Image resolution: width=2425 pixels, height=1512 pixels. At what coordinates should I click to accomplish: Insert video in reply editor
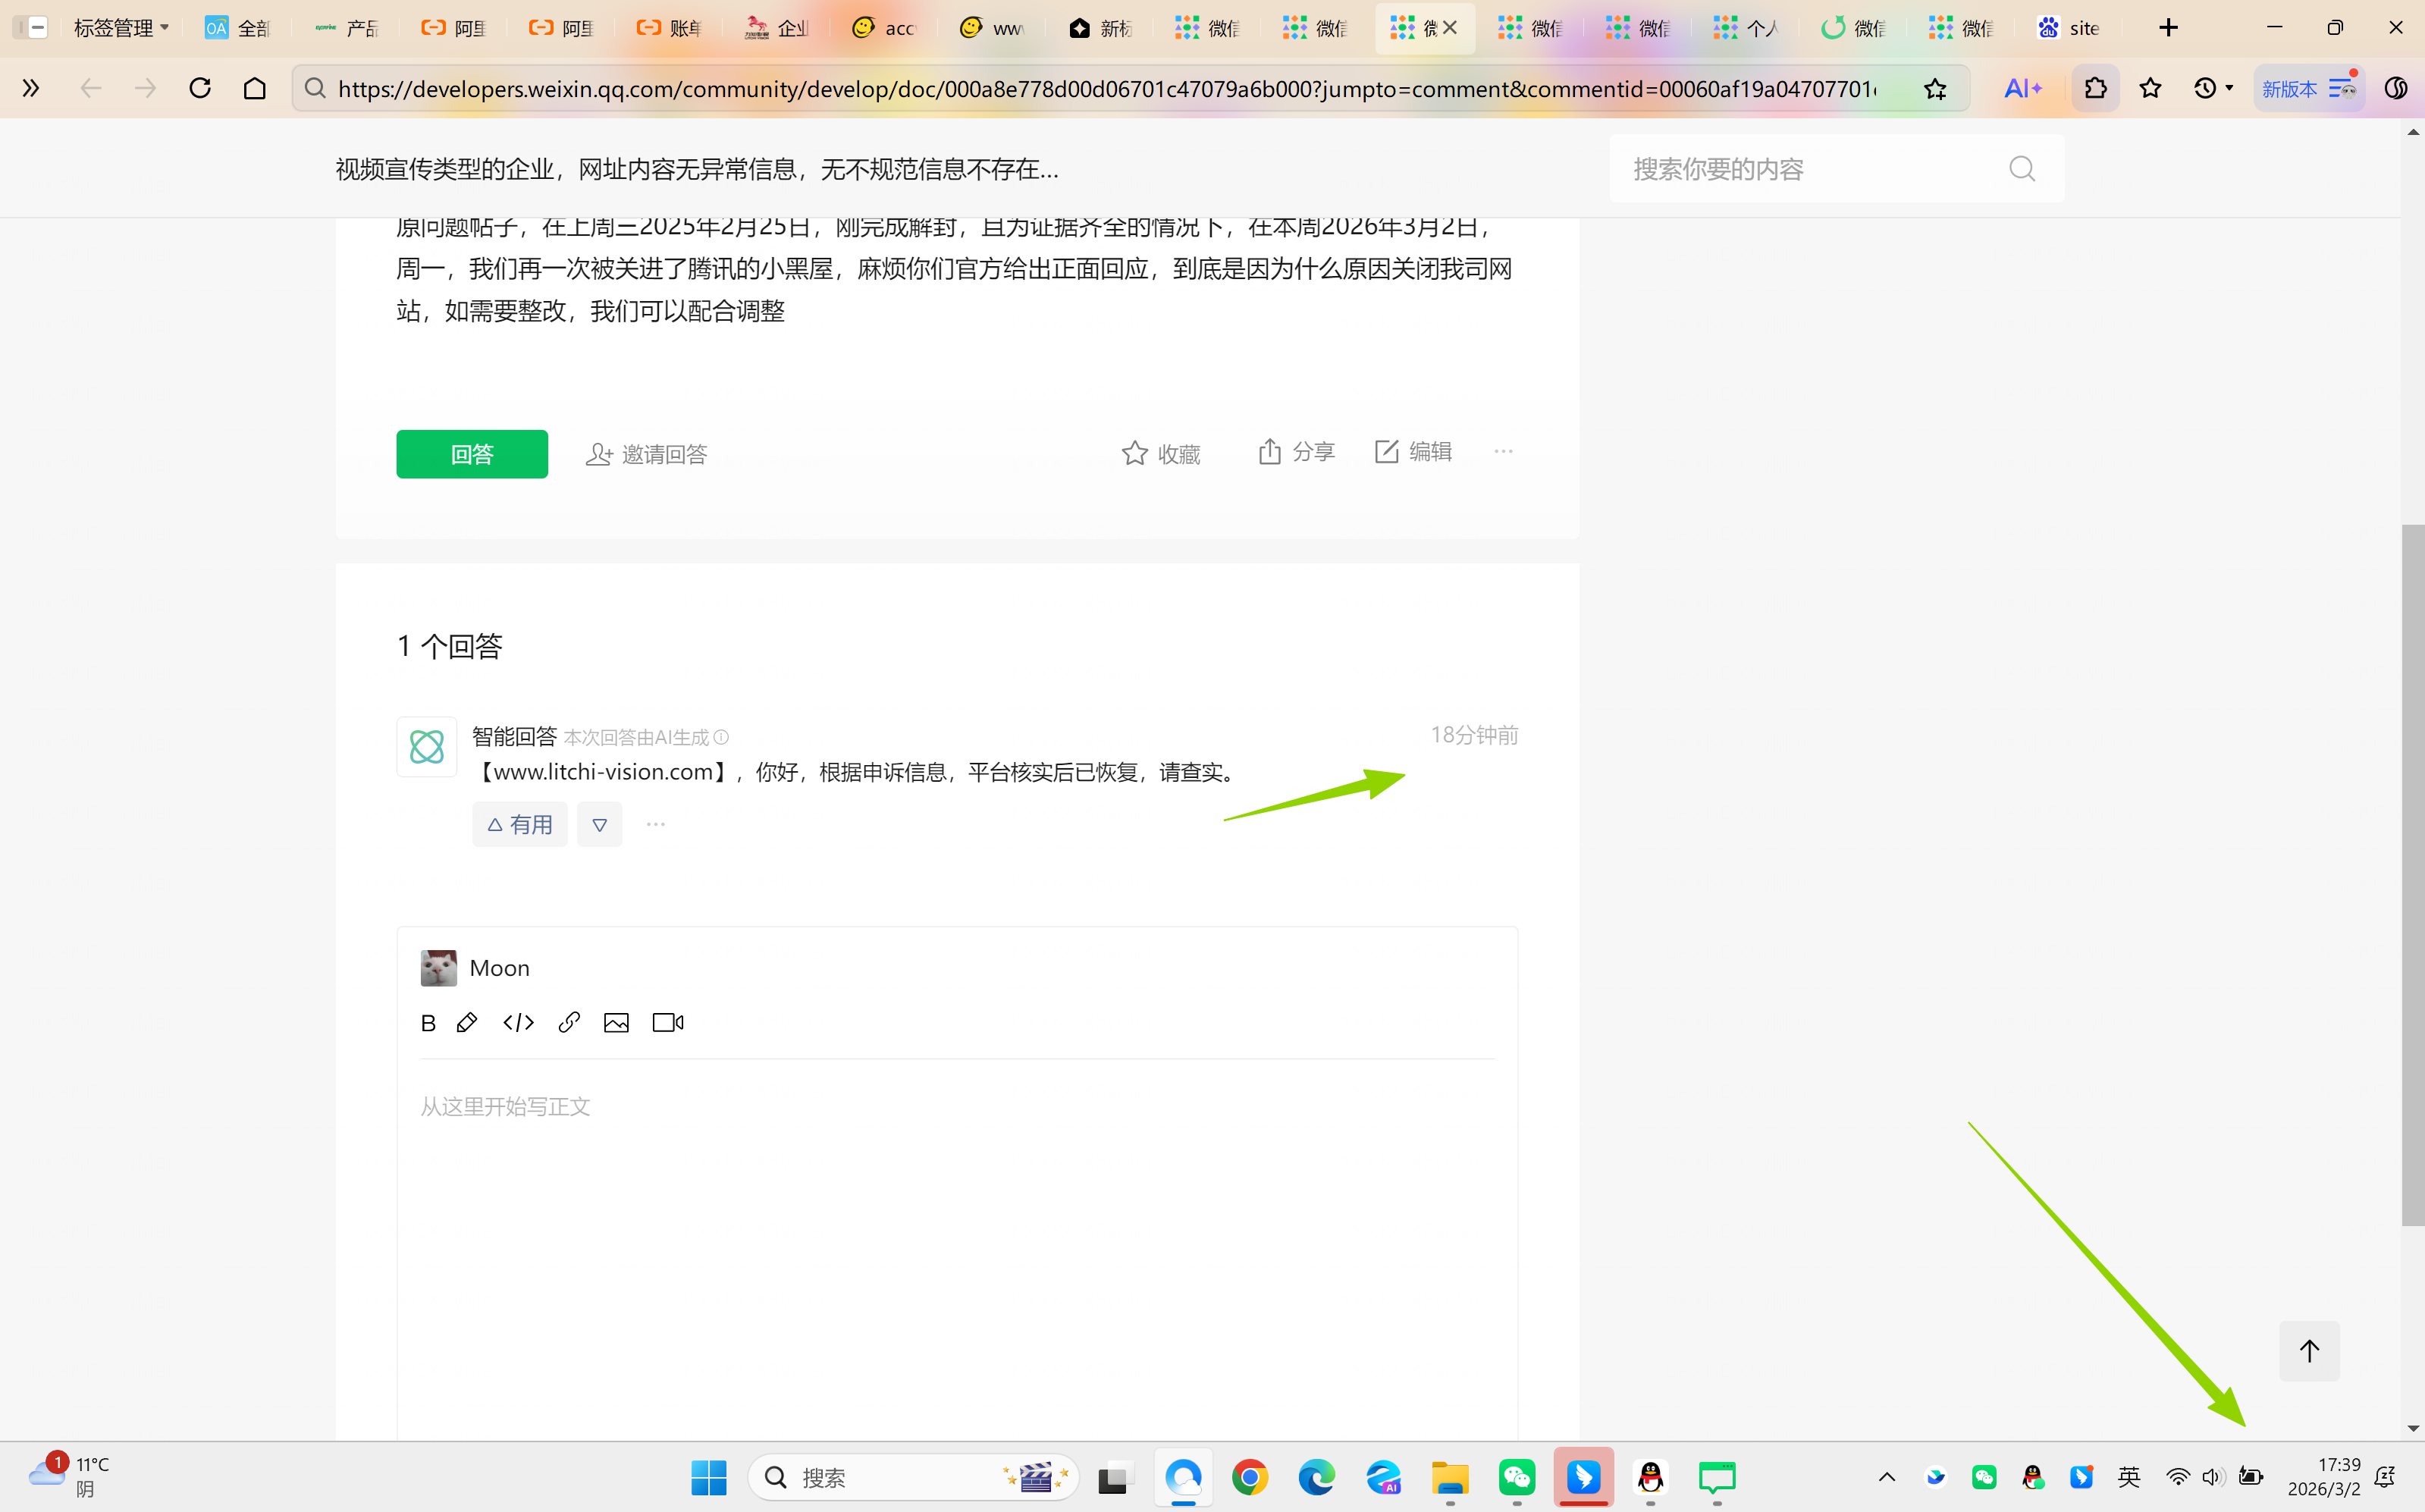click(667, 1022)
